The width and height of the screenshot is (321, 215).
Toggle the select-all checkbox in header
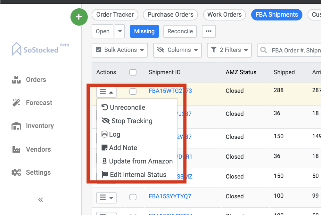point(133,72)
